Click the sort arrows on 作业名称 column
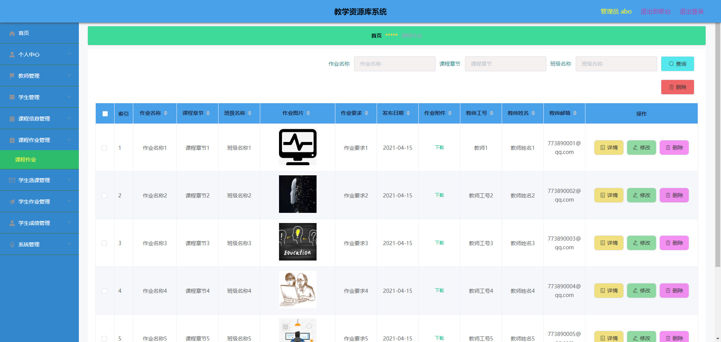The height and width of the screenshot is (342, 721). click(x=166, y=113)
